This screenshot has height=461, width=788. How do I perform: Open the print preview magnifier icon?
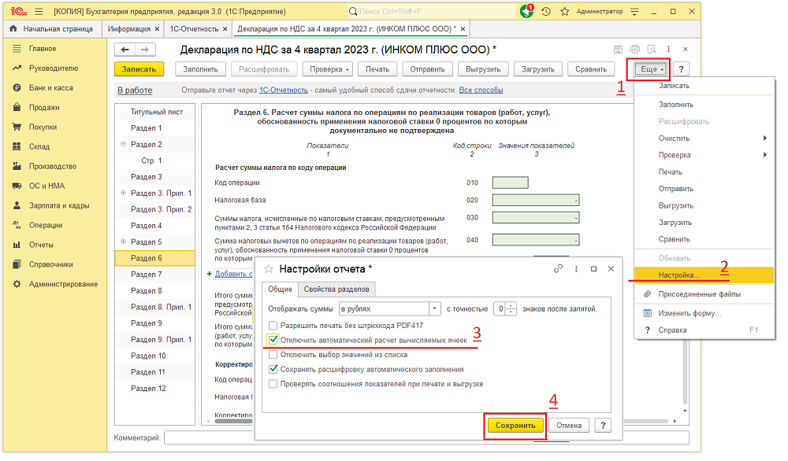click(651, 50)
